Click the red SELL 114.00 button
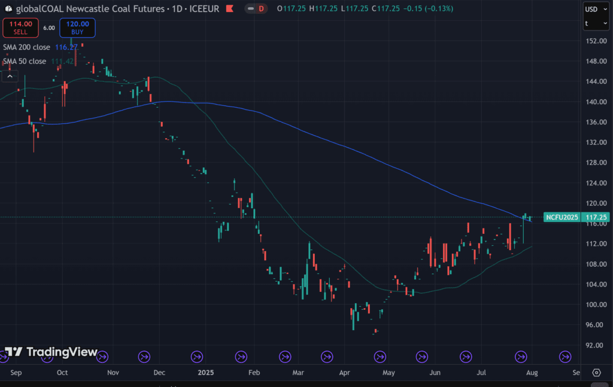613x387 pixels. point(20,28)
